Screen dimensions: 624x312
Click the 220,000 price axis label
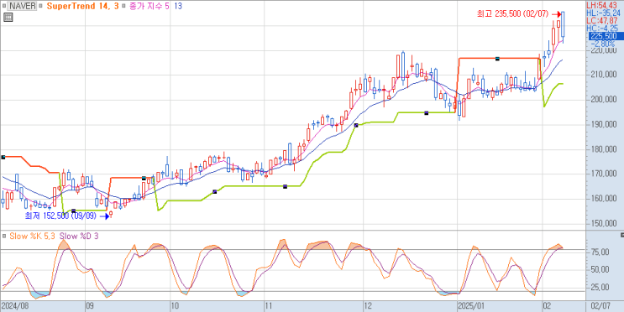tap(603, 51)
